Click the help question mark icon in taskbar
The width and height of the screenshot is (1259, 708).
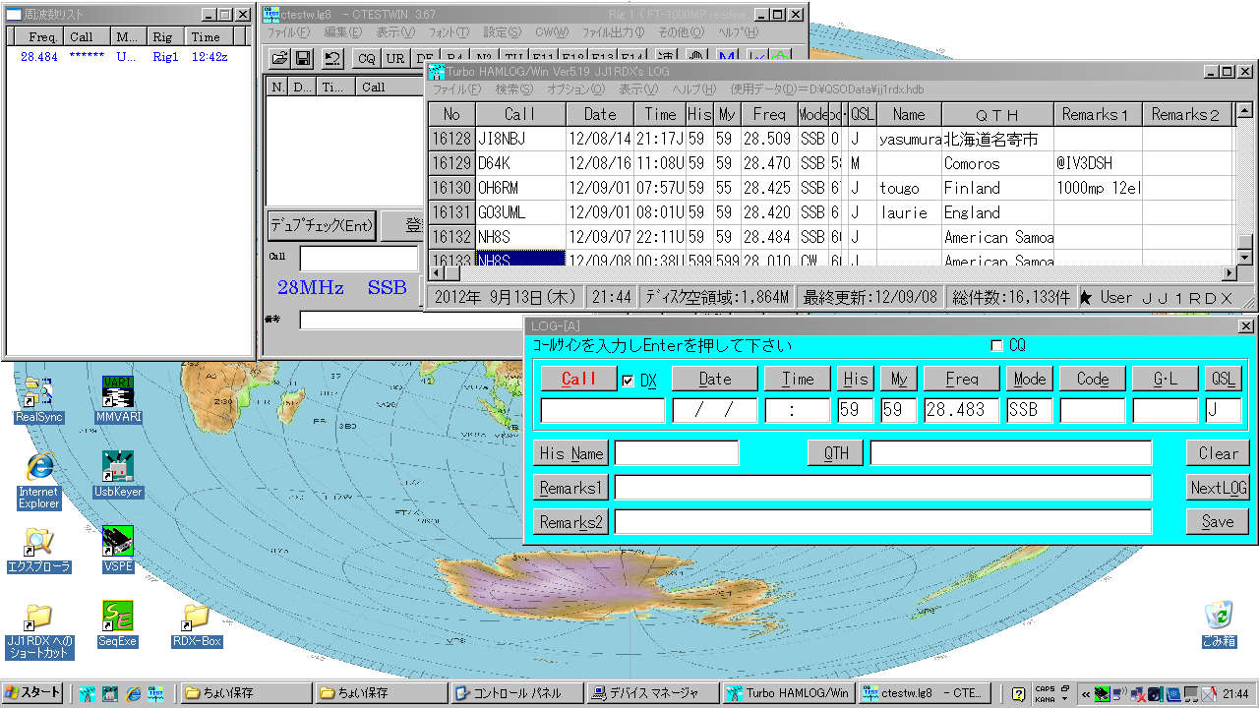1018,693
